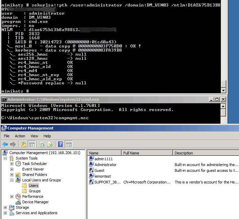Select the admin1111 user icon
The image size is (239, 219).
(91, 159)
